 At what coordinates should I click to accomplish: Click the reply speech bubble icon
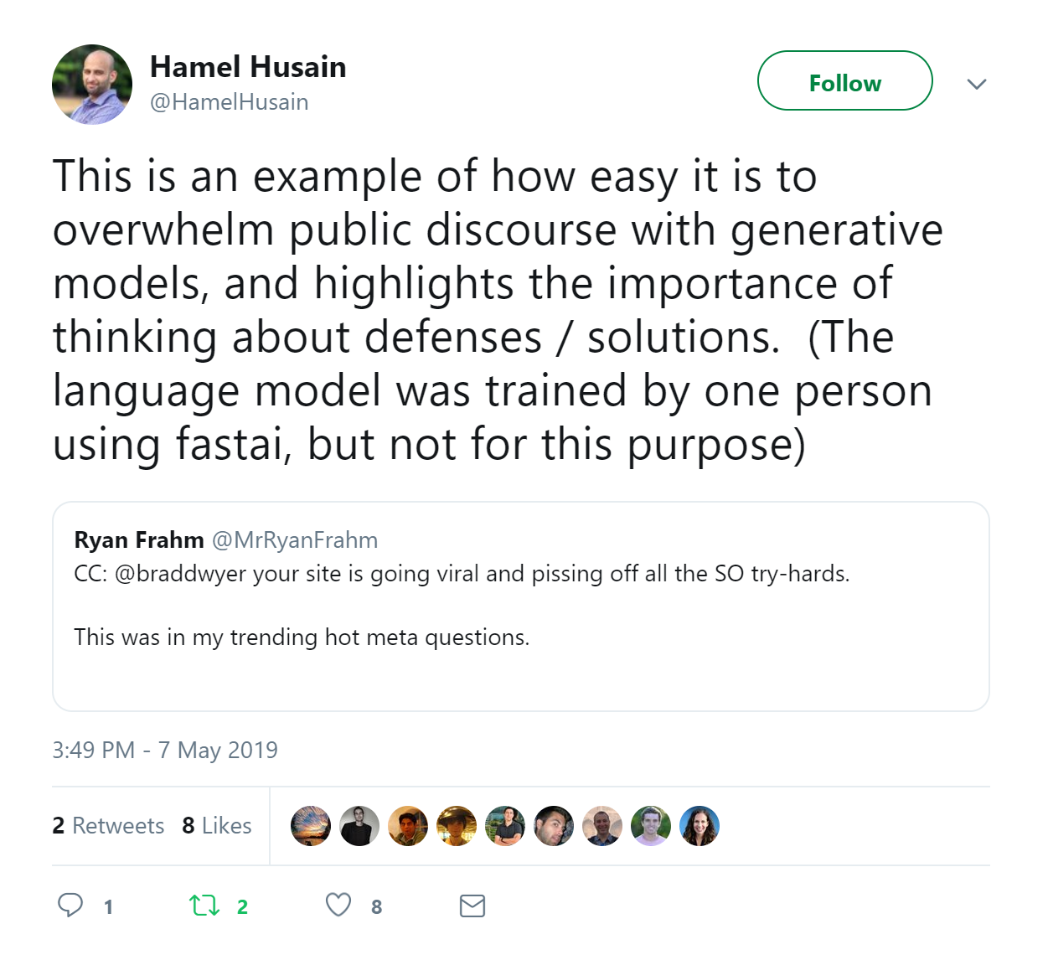point(70,906)
